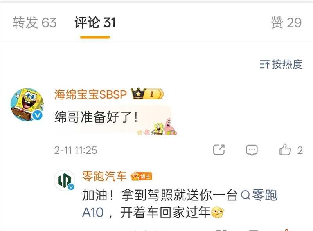Screen dimensions: 313x231
Task: Tap the repost icon under the comment
Action: point(219,150)
